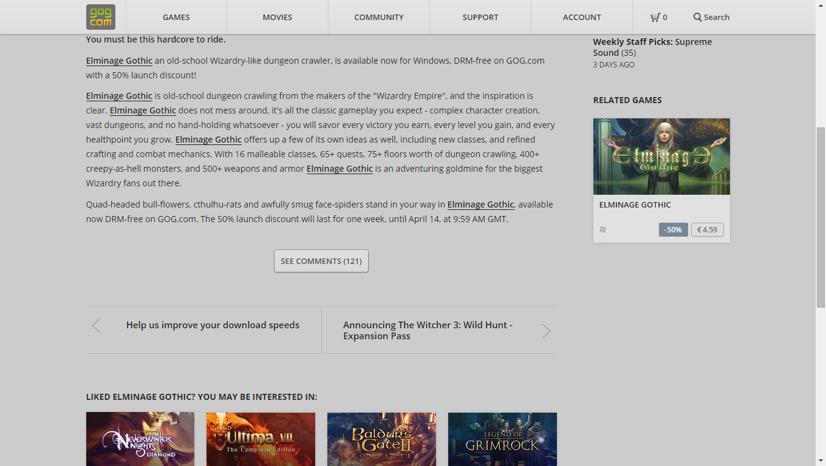Viewport: 826px width, 466px height.
Task: Click the SEE COMMENTS (121) button
Action: [x=321, y=261]
